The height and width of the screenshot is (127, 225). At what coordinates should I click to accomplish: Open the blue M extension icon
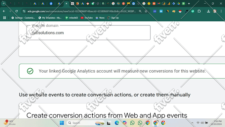coord(161,11)
